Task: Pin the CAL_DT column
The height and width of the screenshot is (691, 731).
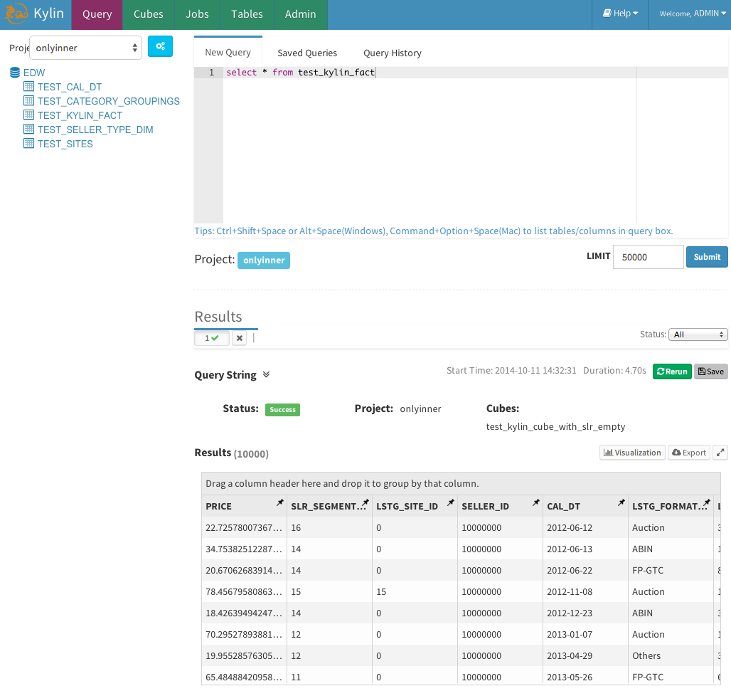Action: click(x=621, y=502)
